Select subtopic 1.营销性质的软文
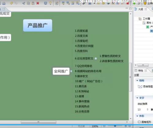This screenshot has width=153, height=128. [110, 56]
